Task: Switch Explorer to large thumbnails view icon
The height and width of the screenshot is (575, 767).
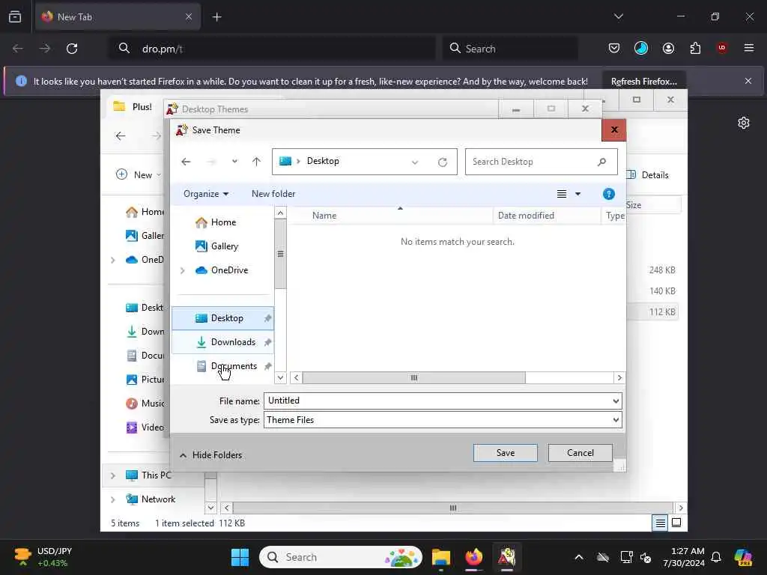Action: (676, 523)
